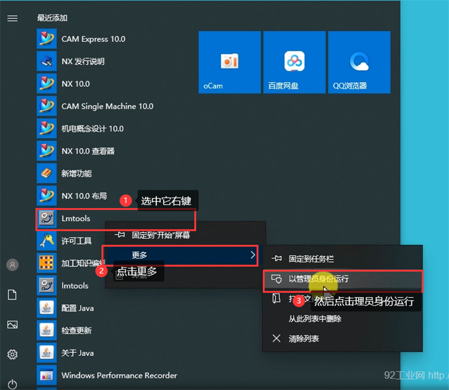Viewport: 449px width, 390px height.
Task: Select 从此列表中删除
Action: [342, 319]
